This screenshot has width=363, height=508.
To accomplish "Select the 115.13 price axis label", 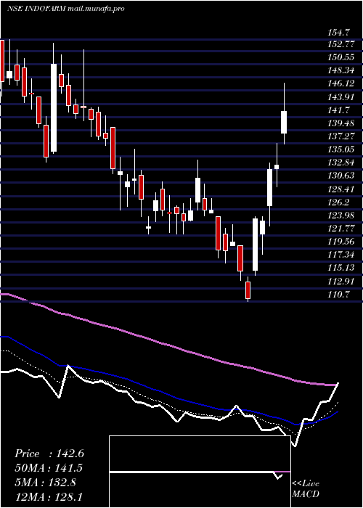I will pyautogui.click(x=341, y=268).
